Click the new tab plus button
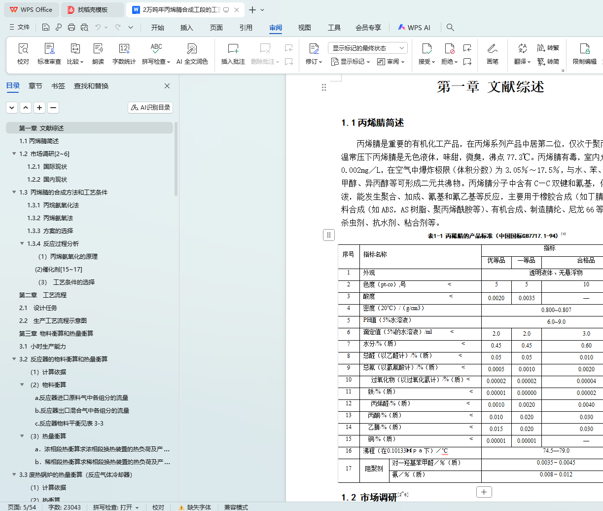 coord(252,10)
